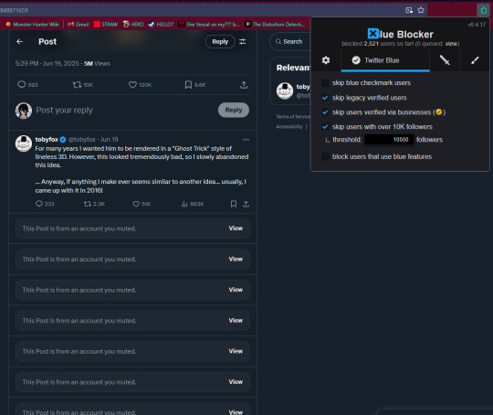Open tobyfox avatar in Relevant people
This screenshot has width=493, height=415.
[285, 91]
